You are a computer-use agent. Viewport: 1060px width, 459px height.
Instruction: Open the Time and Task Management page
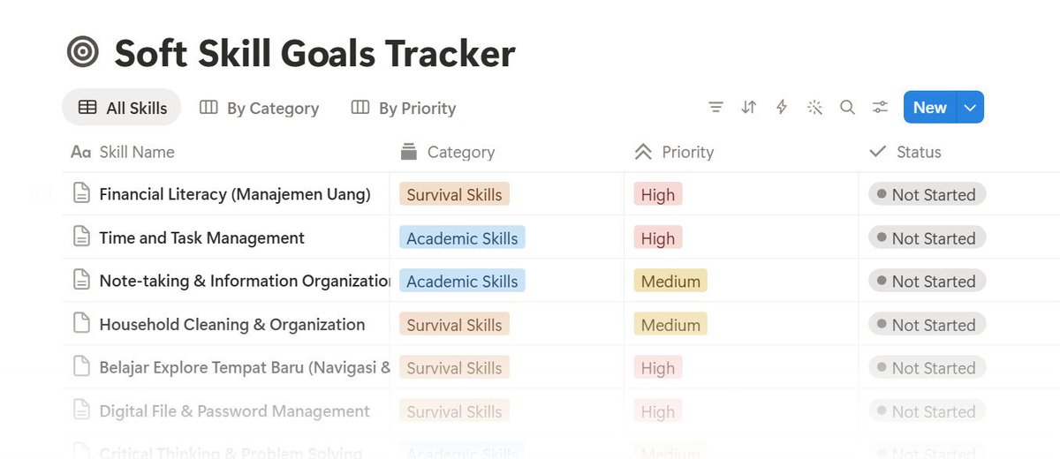(201, 237)
